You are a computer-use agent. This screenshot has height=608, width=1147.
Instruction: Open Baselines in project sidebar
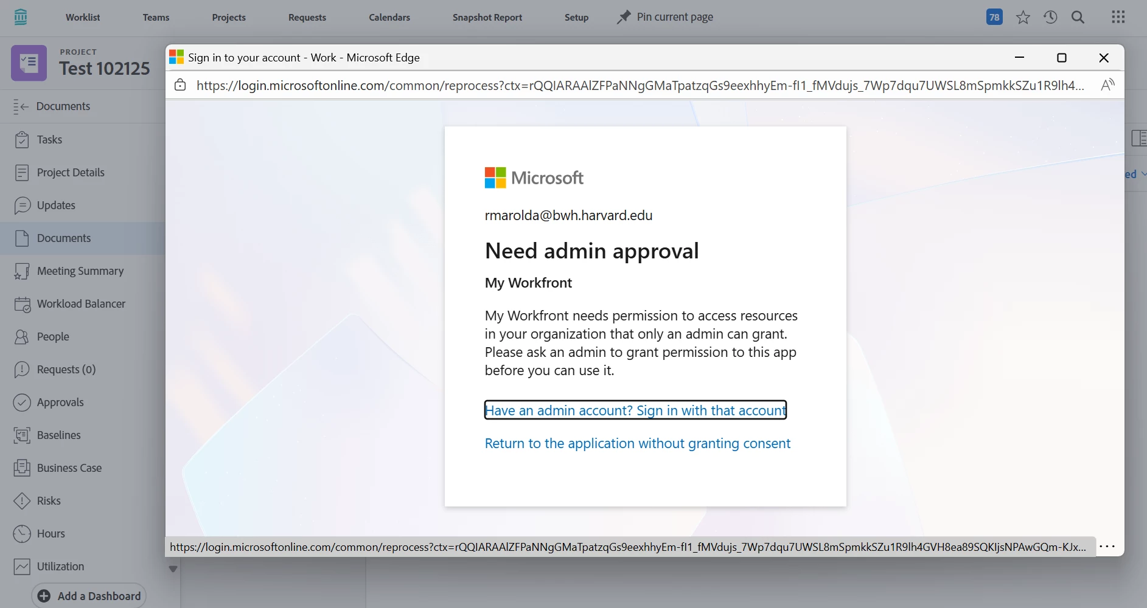pyautogui.click(x=58, y=435)
